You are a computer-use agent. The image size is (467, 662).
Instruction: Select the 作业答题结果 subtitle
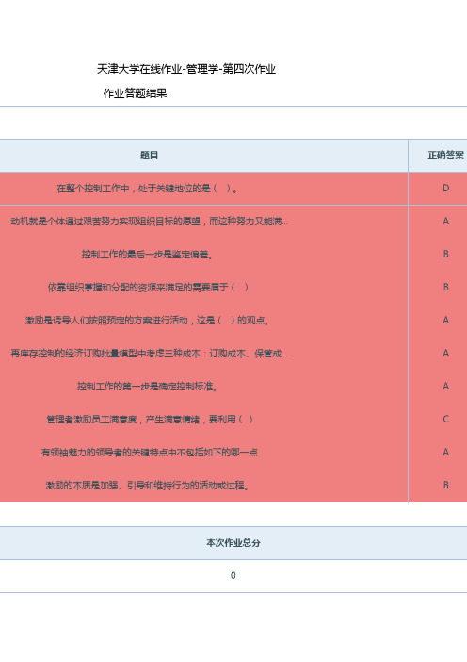(x=136, y=93)
